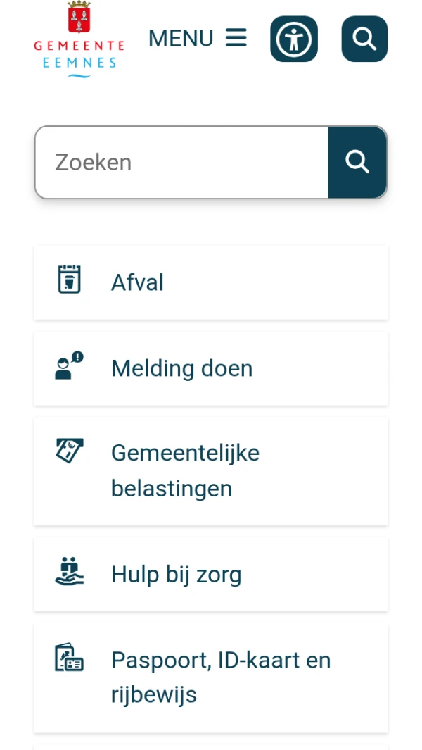The height and width of the screenshot is (750, 422).
Task: Click the Gemeentelijke belastingen tax icon
Action: pos(69,450)
